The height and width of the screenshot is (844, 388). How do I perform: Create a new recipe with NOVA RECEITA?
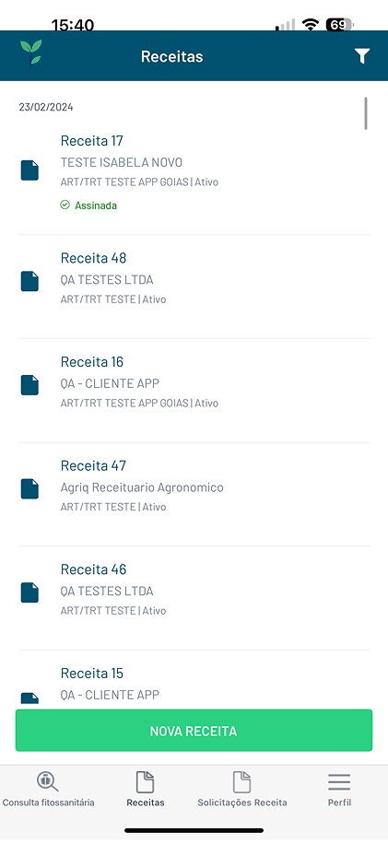pyautogui.click(x=194, y=731)
